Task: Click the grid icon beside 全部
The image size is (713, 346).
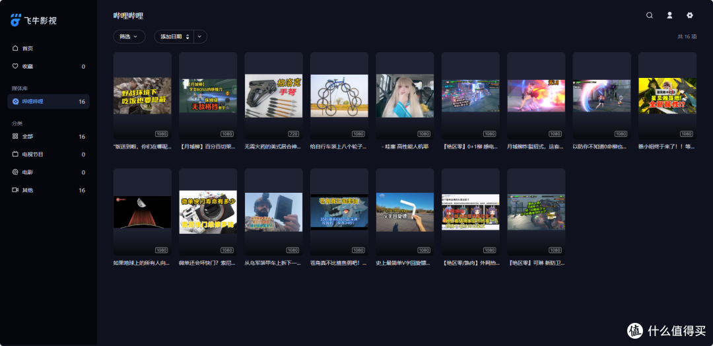Action: pyautogui.click(x=15, y=137)
